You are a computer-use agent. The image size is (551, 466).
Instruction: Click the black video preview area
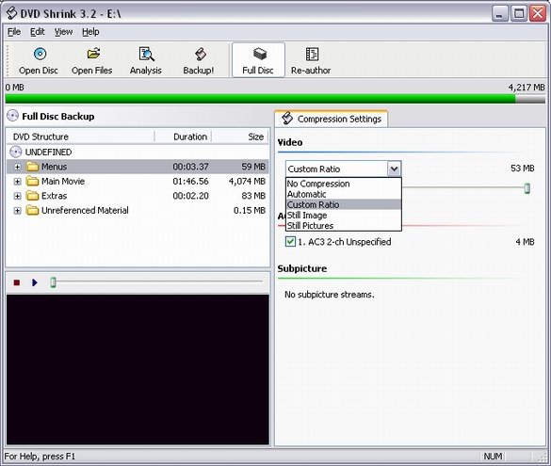138,369
